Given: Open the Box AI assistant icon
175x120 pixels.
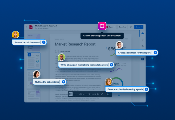Looking at the screenshot, I should click(x=102, y=26).
